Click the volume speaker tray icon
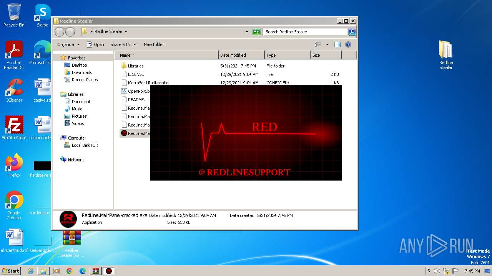 coord(437,271)
